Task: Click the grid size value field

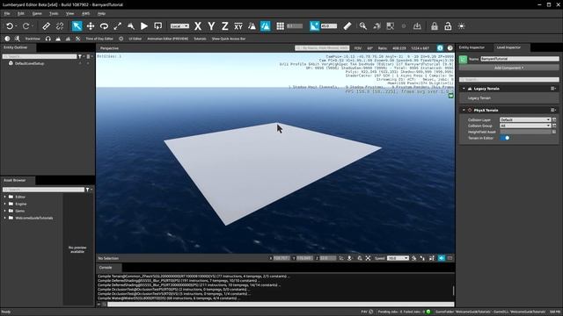Action: click(x=295, y=26)
